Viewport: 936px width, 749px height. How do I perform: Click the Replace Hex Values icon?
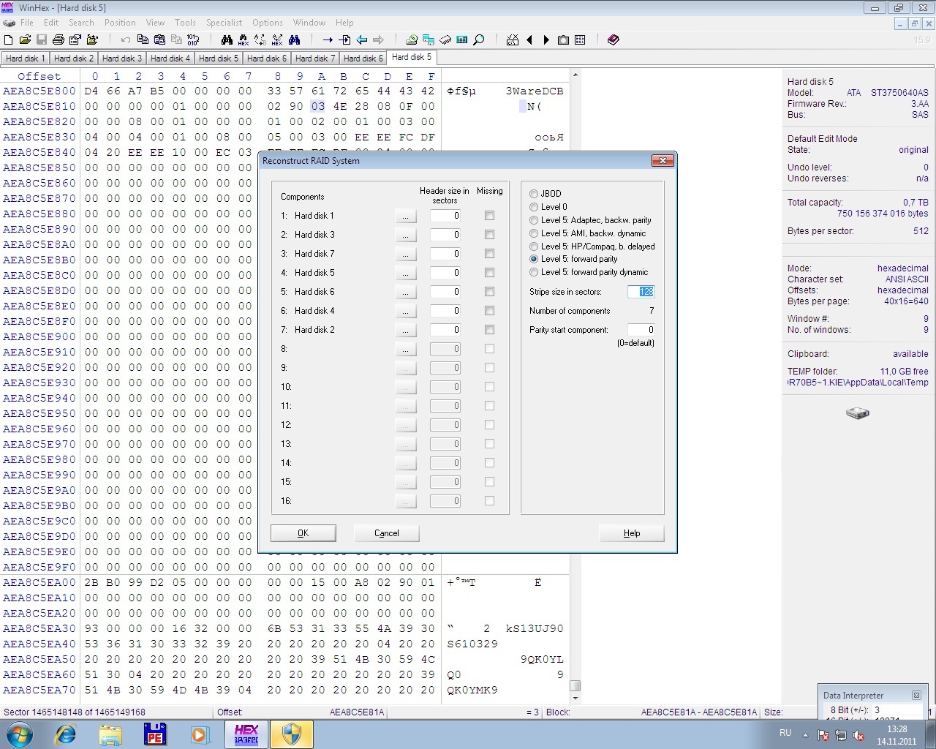coord(277,39)
